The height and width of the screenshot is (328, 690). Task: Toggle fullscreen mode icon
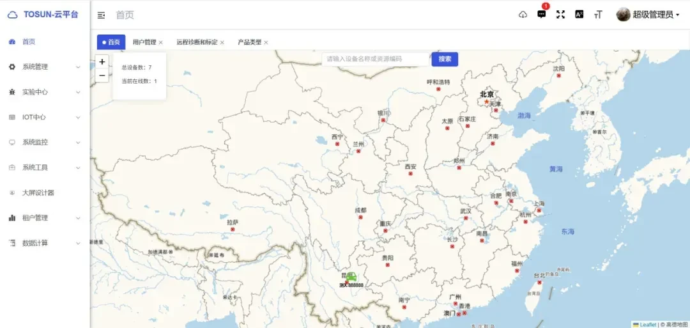(560, 15)
